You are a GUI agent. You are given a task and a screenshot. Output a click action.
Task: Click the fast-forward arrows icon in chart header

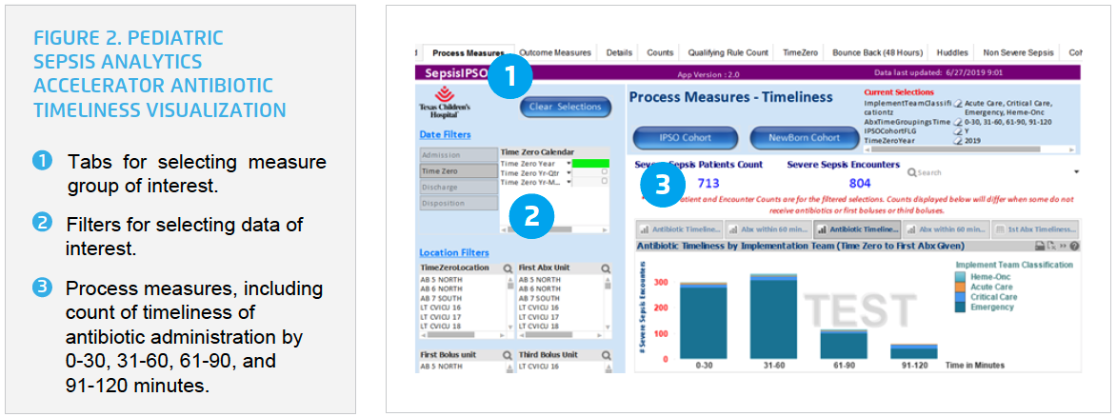tap(1062, 246)
